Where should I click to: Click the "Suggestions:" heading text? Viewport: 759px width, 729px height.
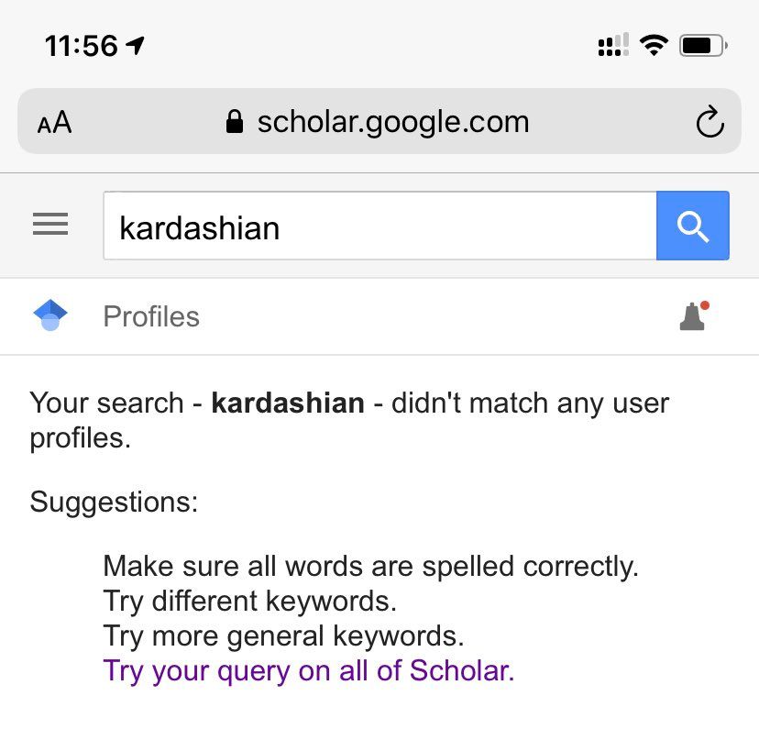[x=114, y=502]
